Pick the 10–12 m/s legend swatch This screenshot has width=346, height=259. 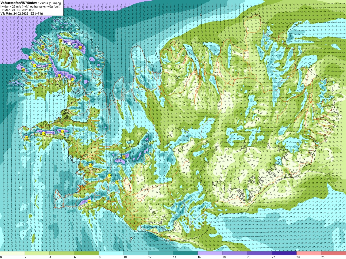(x=136, y=254)
